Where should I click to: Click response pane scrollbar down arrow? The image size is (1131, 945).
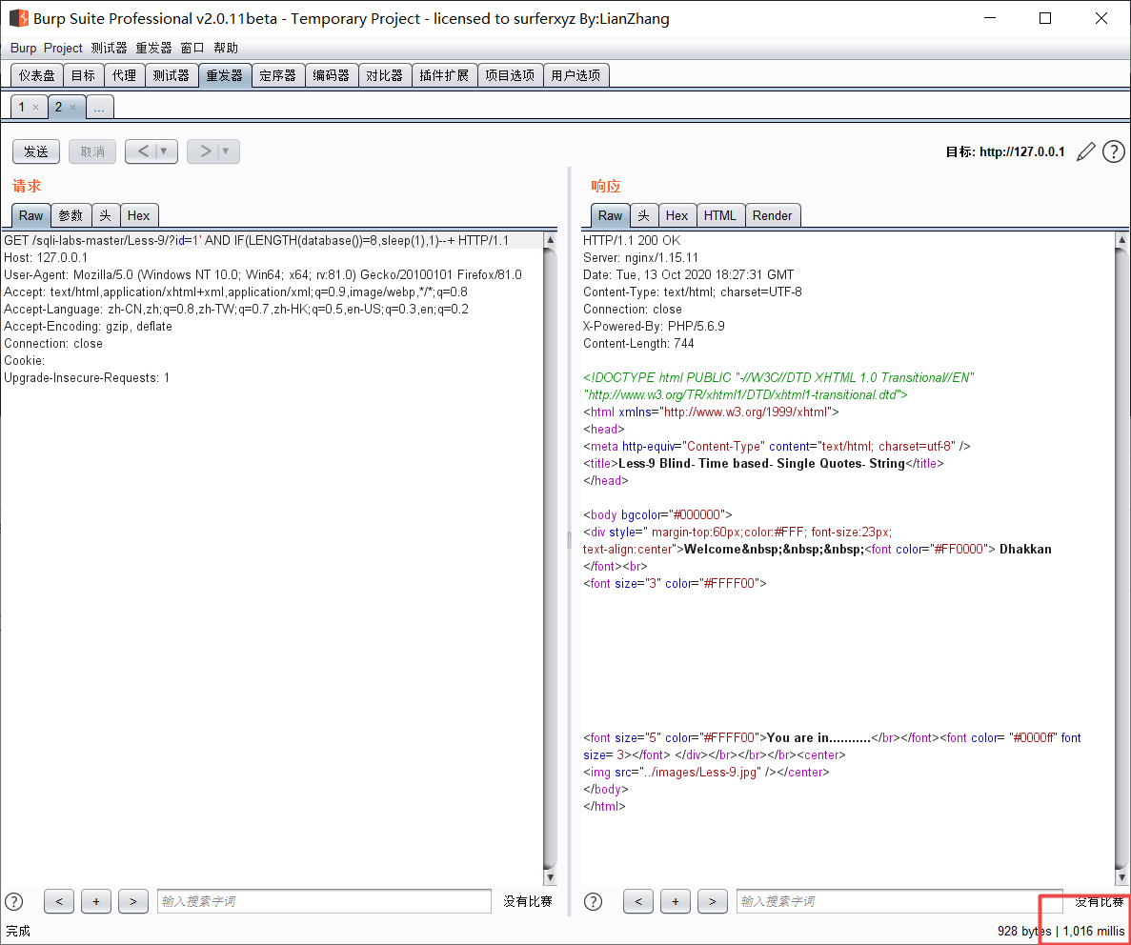[x=1121, y=877]
